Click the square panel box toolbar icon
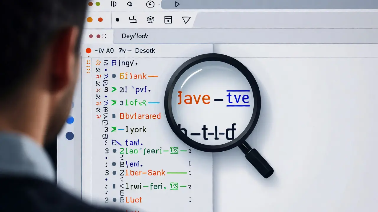This screenshot has height=212, width=378. (168, 20)
